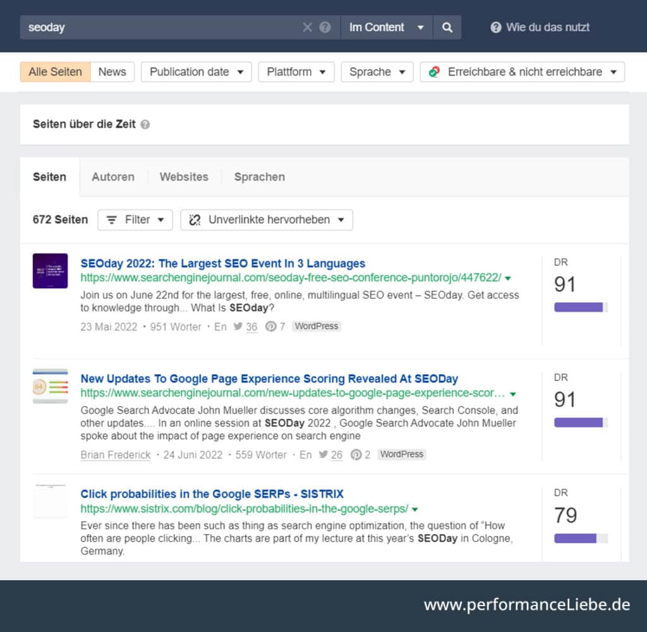
Task: Click the 26 tweet count link
Action: click(x=337, y=455)
